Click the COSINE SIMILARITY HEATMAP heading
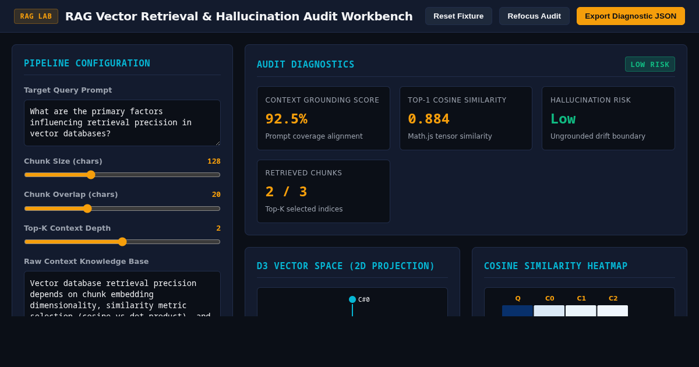This screenshot has width=699, height=367. (556, 266)
